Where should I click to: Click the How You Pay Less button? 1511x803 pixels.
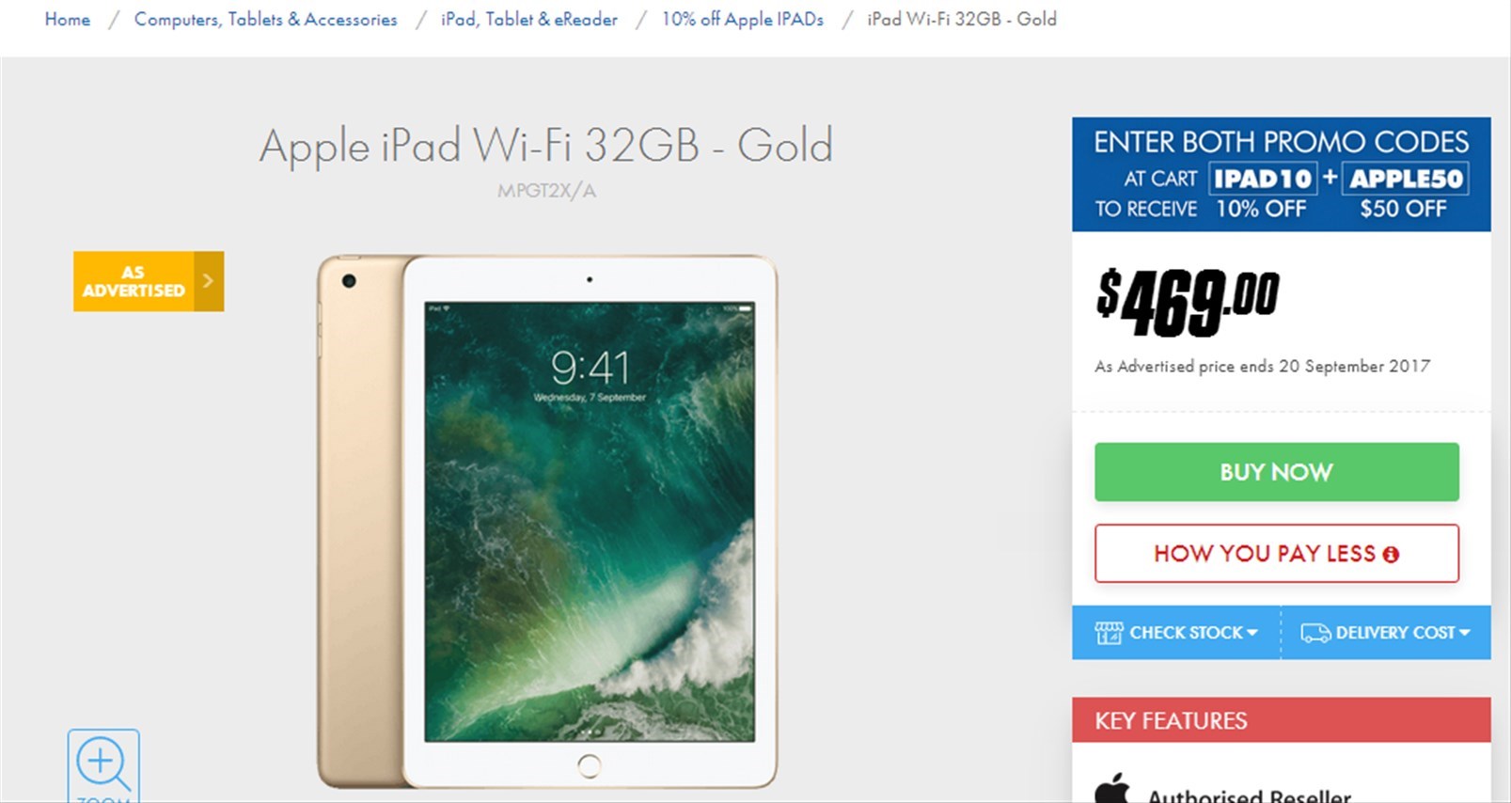point(1277,554)
